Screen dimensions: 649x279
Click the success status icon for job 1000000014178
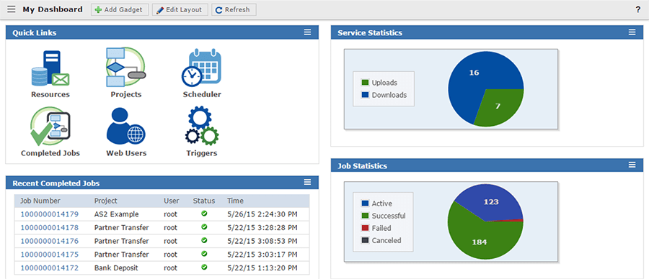[204, 227]
